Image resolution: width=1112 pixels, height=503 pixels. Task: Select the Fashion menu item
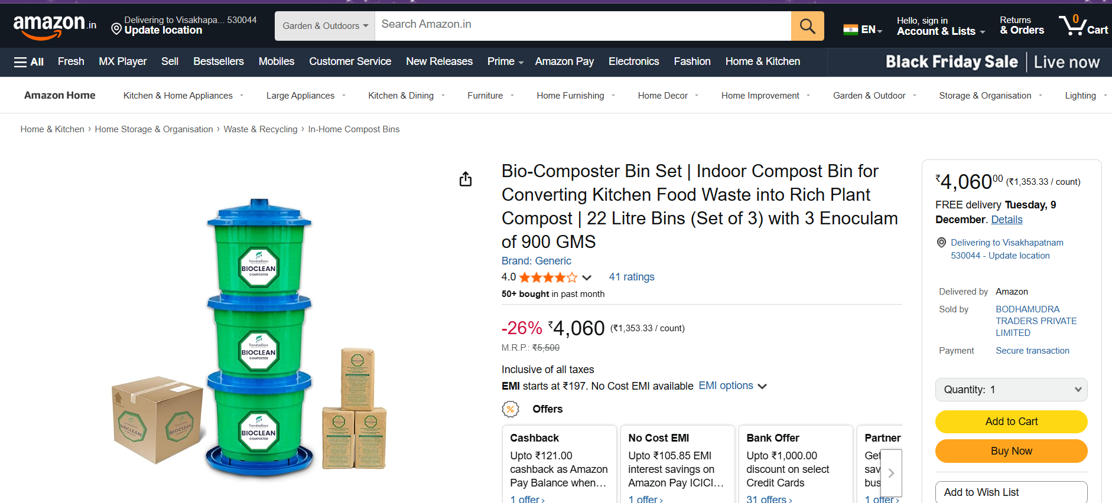click(692, 61)
